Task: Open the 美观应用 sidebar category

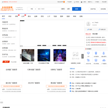Action: click(5, 28)
